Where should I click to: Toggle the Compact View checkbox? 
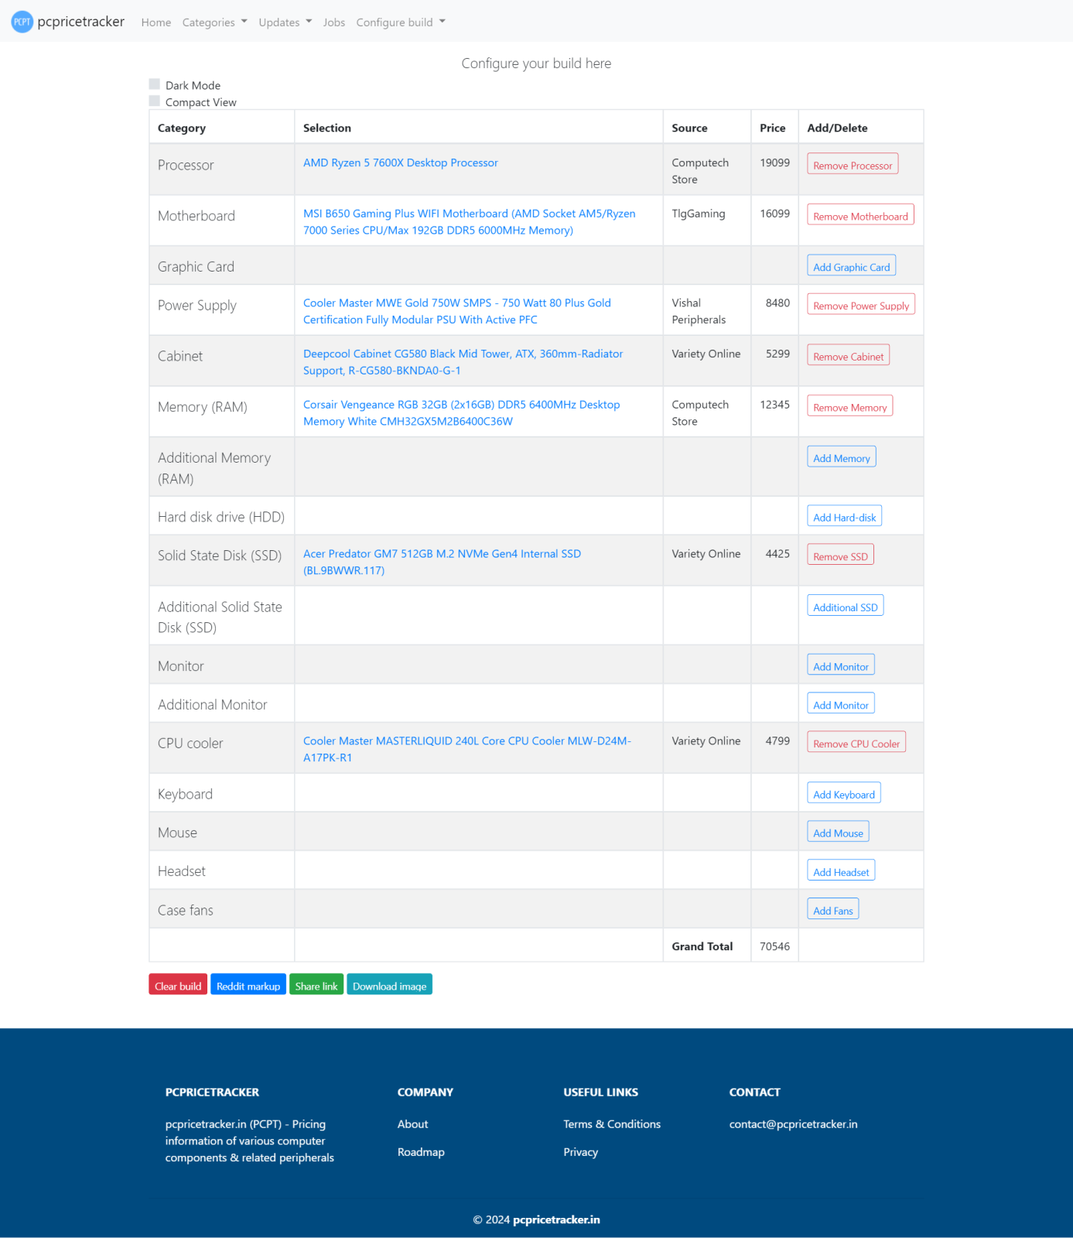pyautogui.click(x=155, y=101)
